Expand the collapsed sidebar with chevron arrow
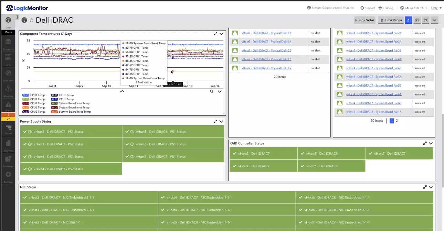The height and width of the screenshot is (231, 444). (18, 17)
